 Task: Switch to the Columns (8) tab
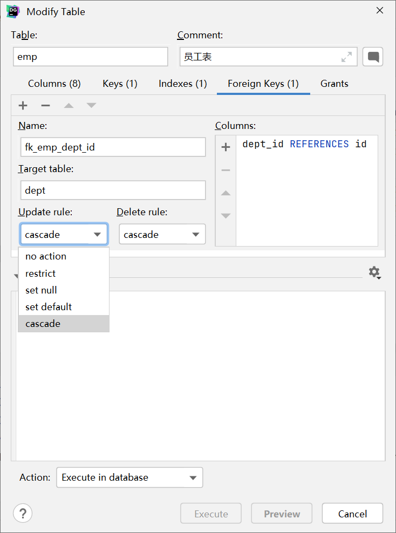54,84
